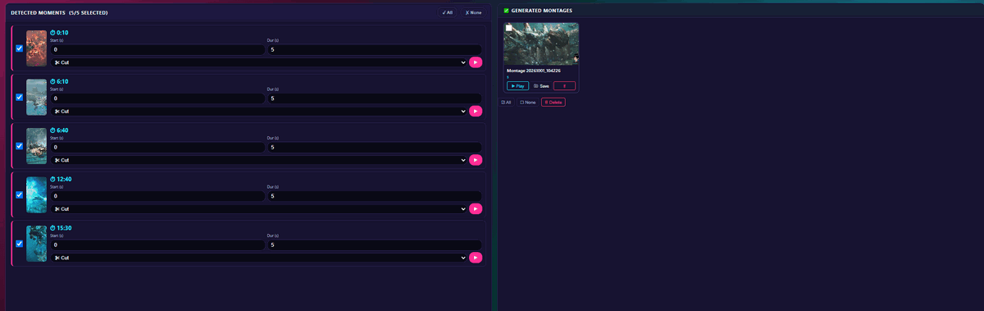This screenshot has height=311, width=984.
Task: Click the 12:40 moment thumbnail
Action: (36, 194)
